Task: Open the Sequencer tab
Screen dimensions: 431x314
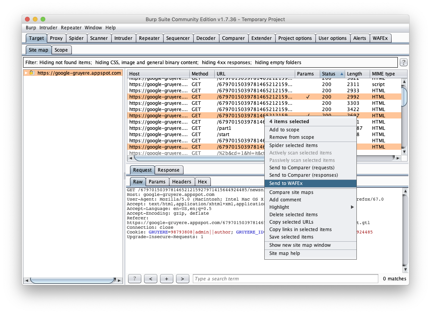Action: click(x=178, y=38)
